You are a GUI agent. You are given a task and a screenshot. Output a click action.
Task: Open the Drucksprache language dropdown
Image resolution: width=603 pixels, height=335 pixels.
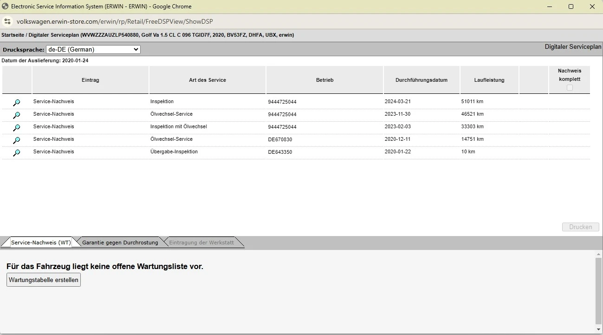pyautogui.click(x=93, y=49)
